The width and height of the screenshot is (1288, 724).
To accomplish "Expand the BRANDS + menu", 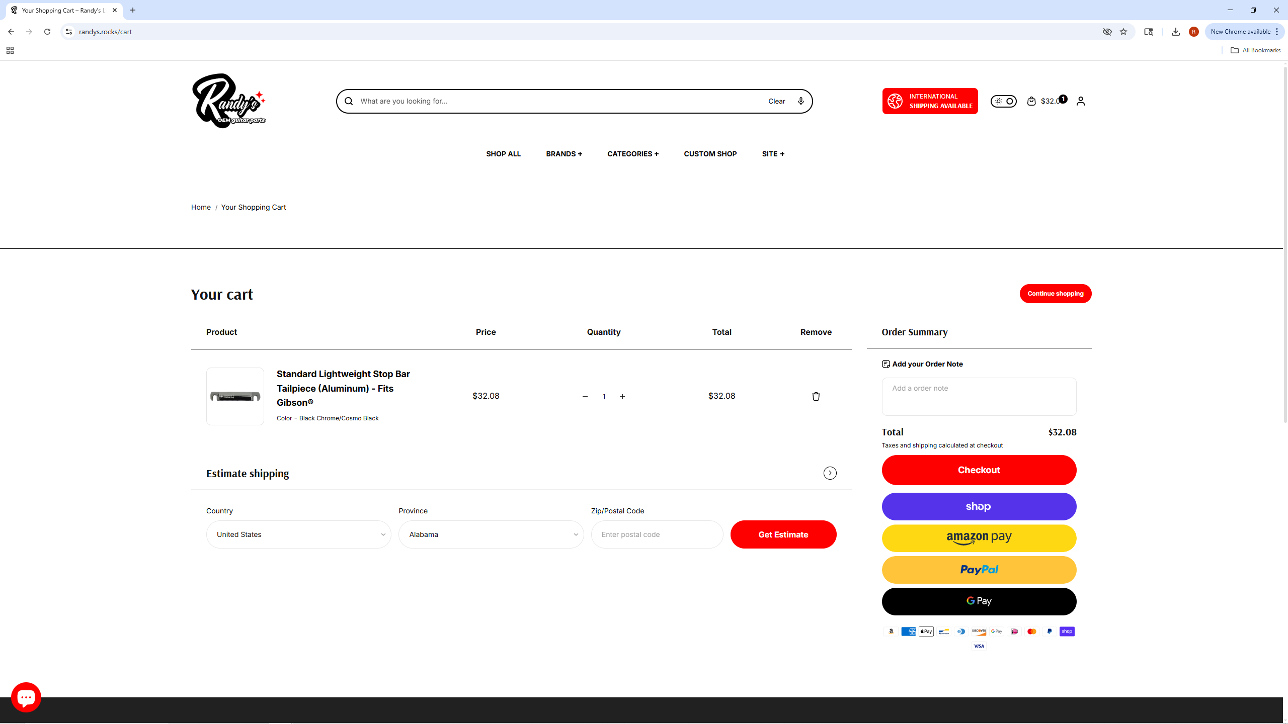I will click(x=563, y=154).
